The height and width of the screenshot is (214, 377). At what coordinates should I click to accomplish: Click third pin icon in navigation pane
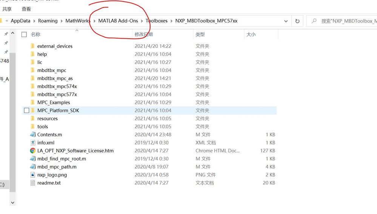tap(6, 52)
